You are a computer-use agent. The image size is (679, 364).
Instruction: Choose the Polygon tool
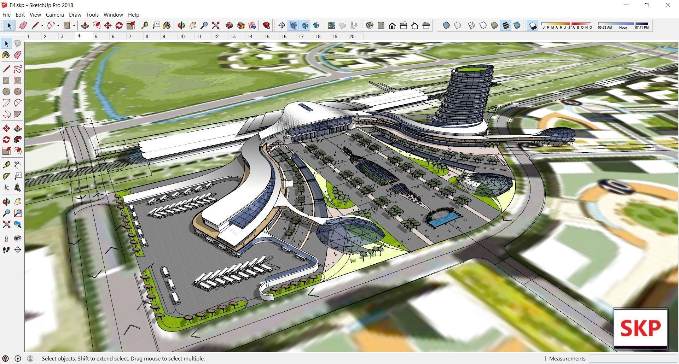(18, 92)
